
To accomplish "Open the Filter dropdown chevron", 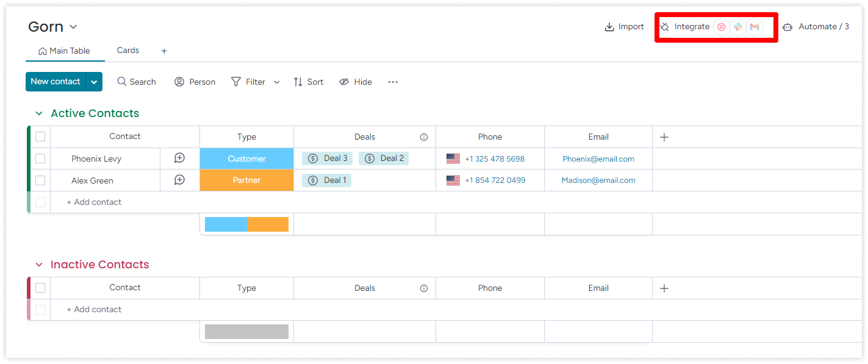I will click(276, 82).
